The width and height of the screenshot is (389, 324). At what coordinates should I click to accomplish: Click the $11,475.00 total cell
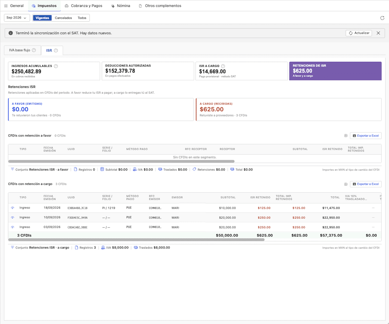click(331, 208)
